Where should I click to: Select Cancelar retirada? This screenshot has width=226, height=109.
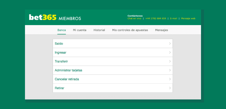click(113, 79)
